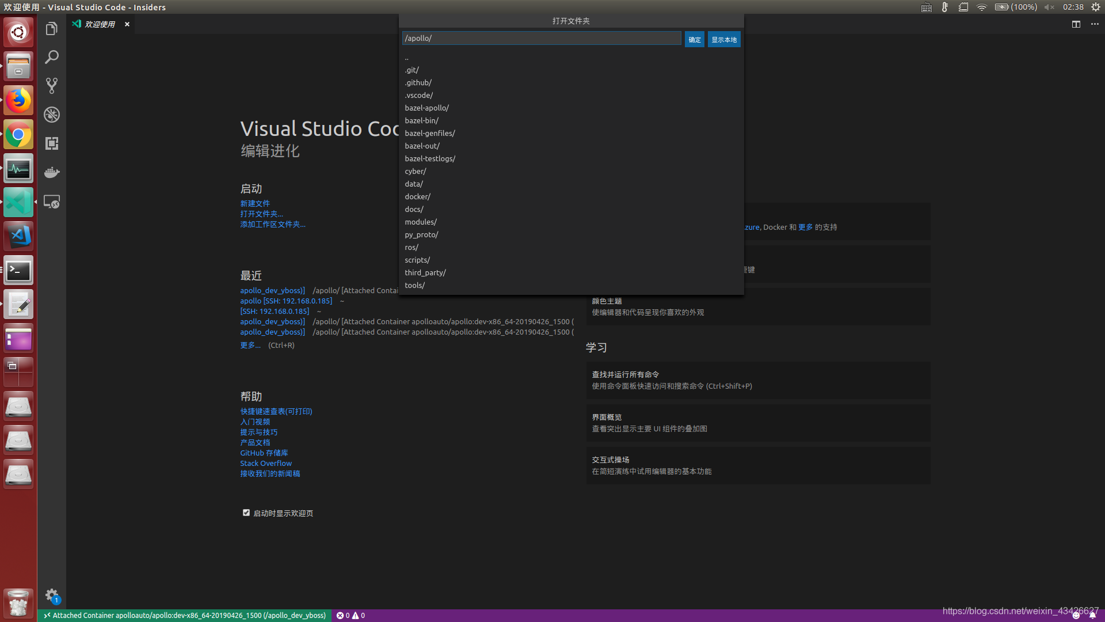Select the parent directory '..' entry
Image resolution: width=1105 pixels, height=622 pixels.
pos(571,58)
